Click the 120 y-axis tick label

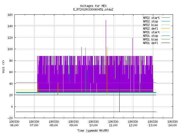coord(10,38)
